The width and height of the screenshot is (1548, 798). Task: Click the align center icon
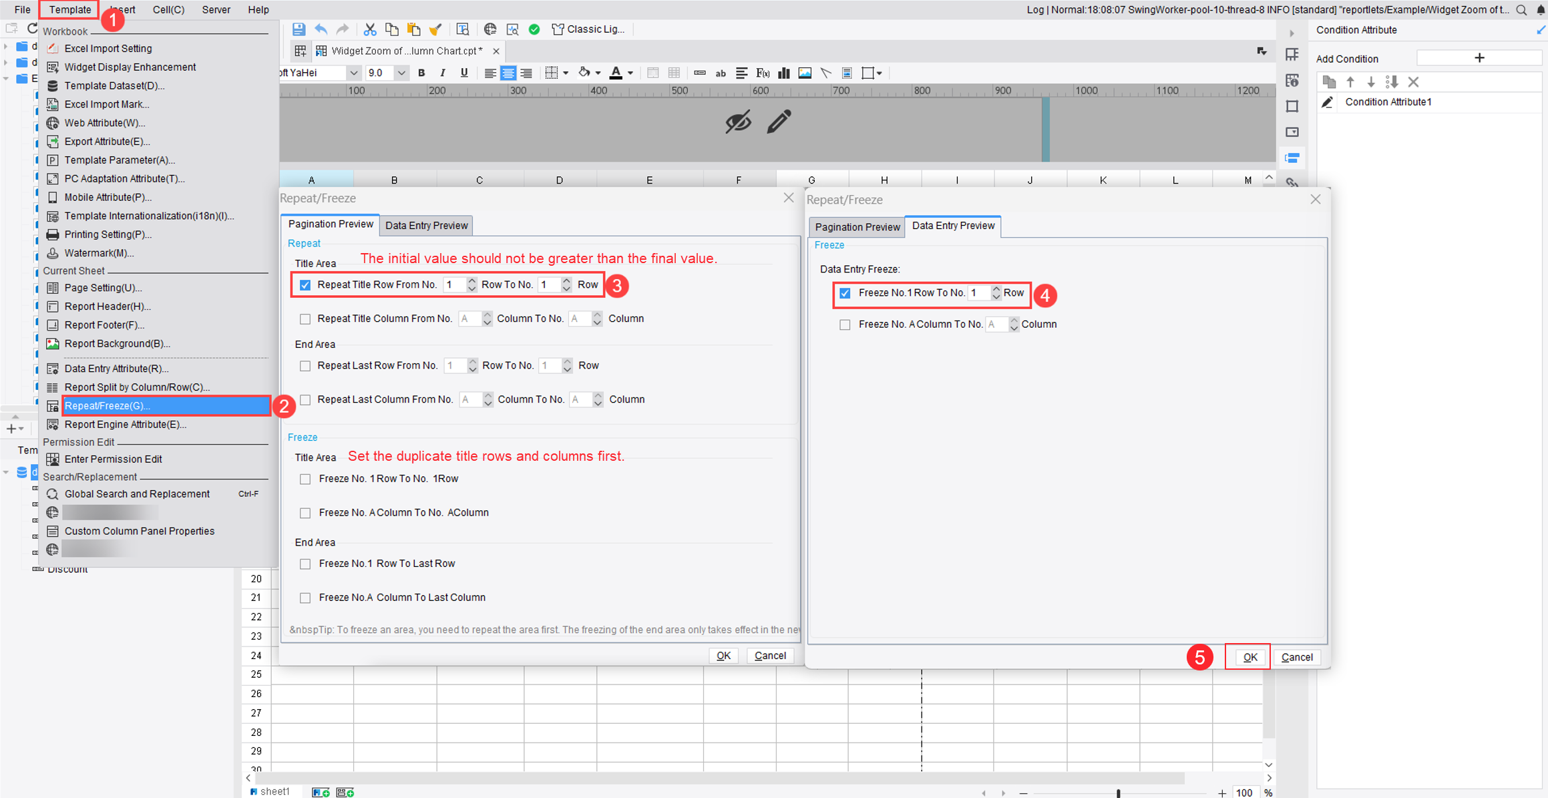pos(508,73)
